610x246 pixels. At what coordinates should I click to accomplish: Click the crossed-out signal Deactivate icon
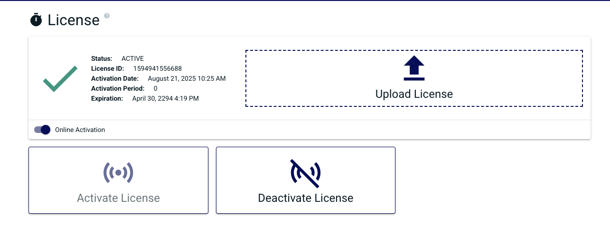pos(305,173)
